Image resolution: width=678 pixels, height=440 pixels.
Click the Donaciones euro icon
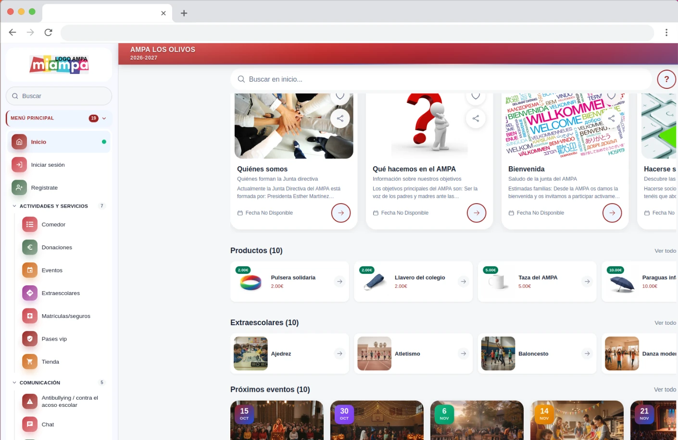point(30,247)
